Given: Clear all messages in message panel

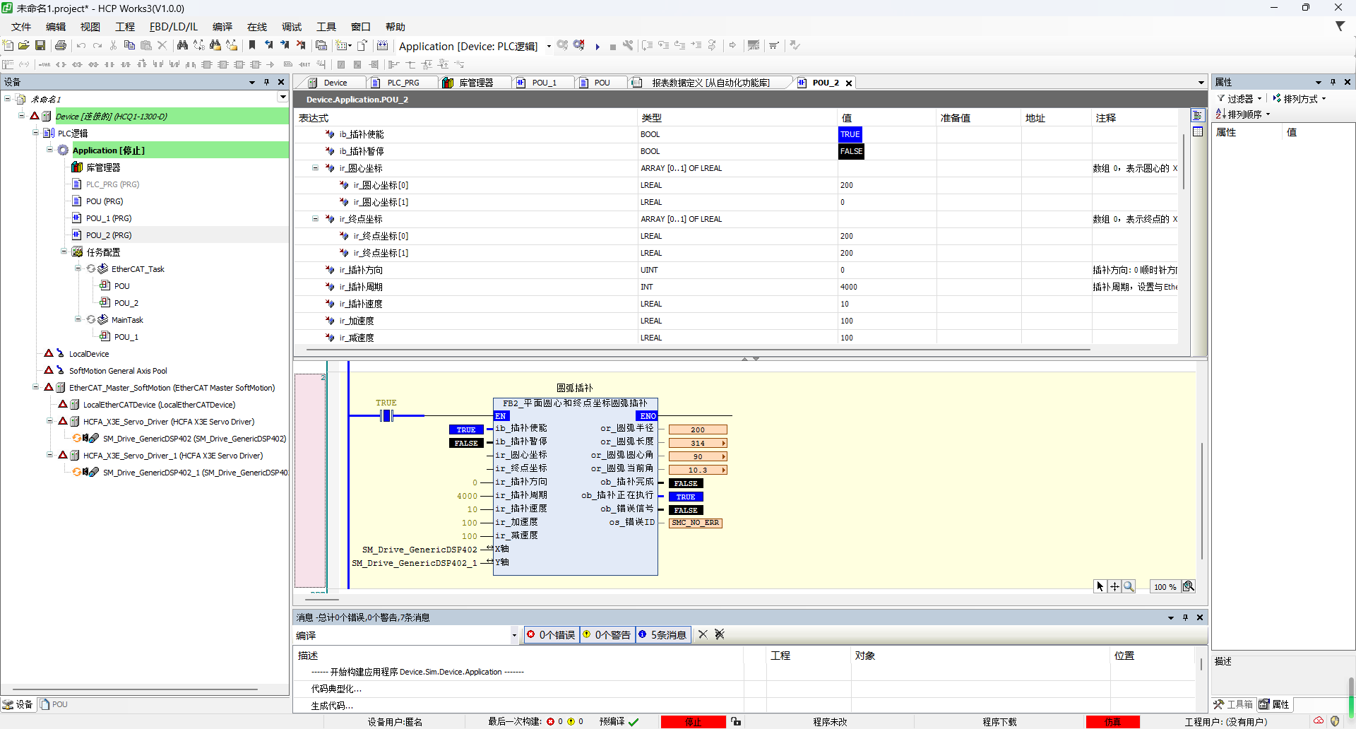Looking at the screenshot, I should tap(720, 634).
